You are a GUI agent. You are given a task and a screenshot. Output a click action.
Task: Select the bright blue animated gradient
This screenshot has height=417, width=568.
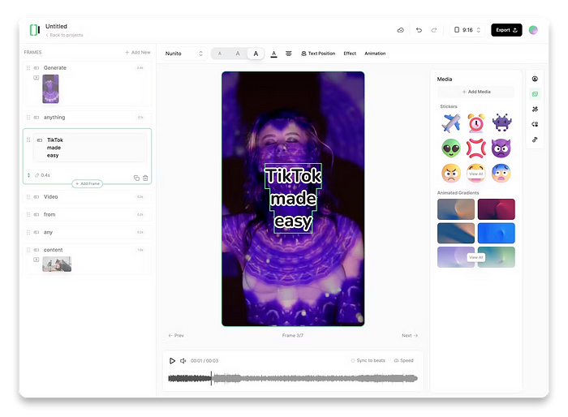[497, 233]
